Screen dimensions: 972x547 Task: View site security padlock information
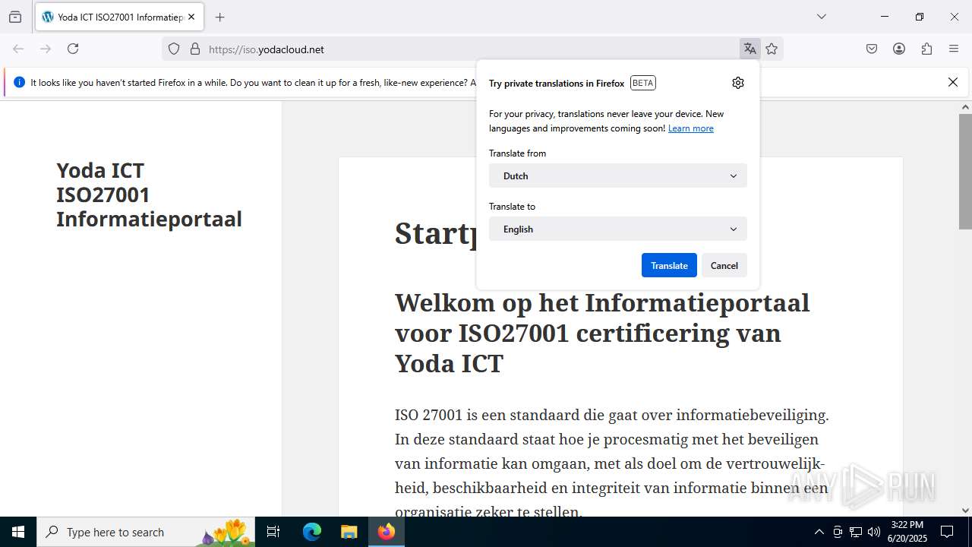(x=195, y=49)
